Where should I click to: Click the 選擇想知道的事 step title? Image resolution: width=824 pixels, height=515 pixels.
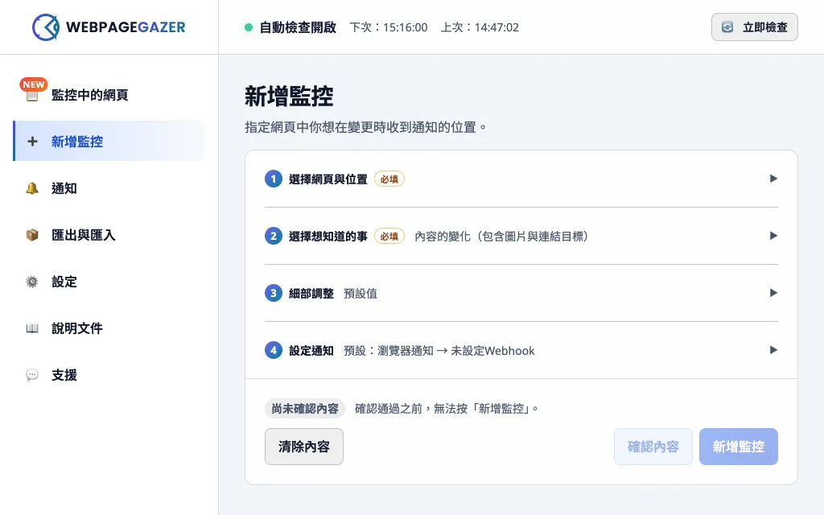click(328, 237)
